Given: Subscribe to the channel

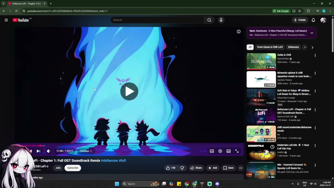Looking at the screenshot, I should click(x=73, y=168).
